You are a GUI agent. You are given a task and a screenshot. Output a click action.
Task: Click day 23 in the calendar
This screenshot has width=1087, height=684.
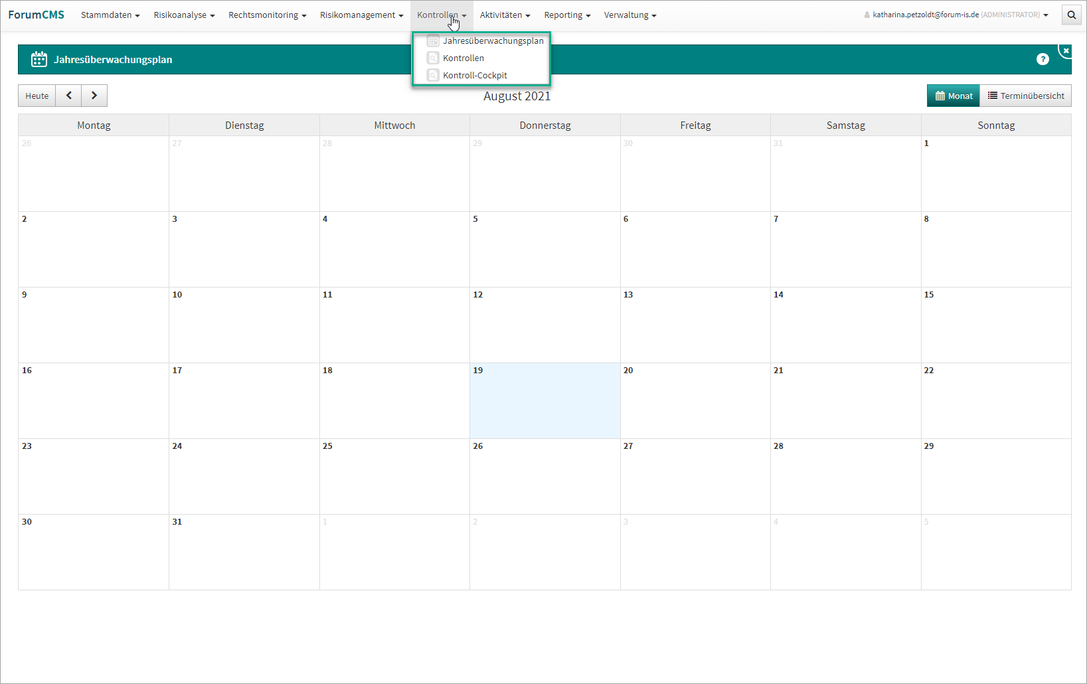pos(94,476)
